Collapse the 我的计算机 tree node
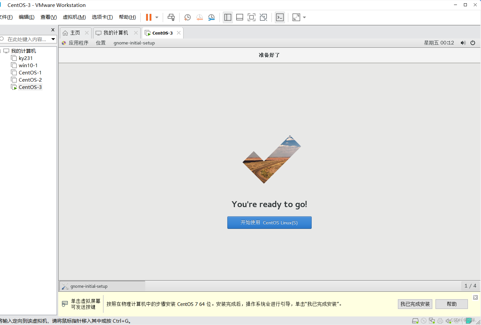This screenshot has width=481, height=325. tap(1, 51)
